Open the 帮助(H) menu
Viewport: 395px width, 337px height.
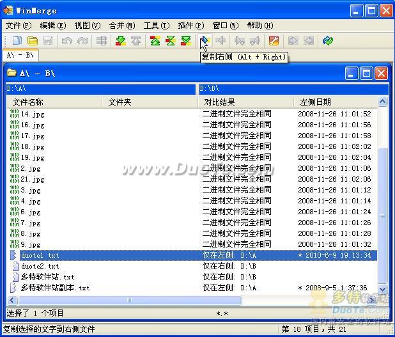point(260,26)
